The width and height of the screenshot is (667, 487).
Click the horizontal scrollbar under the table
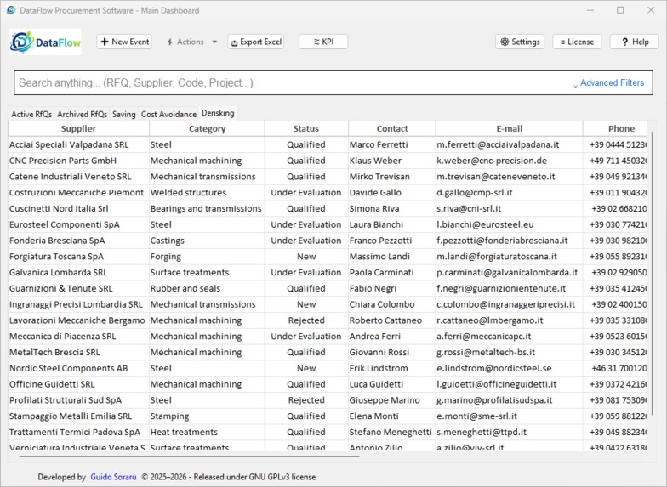(x=189, y=456)
